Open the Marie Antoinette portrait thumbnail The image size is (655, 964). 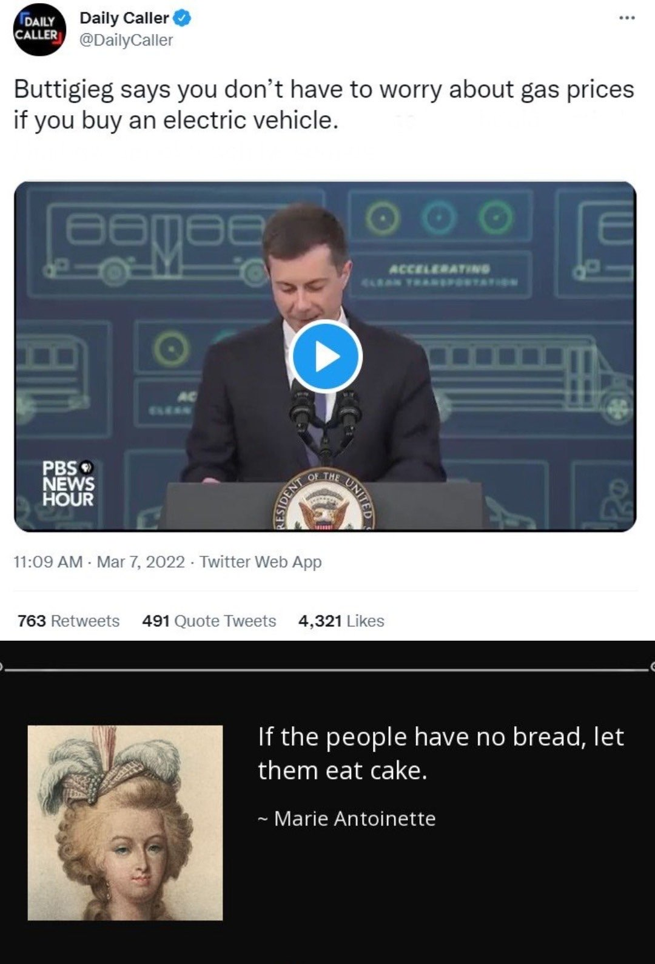[125, 823]
